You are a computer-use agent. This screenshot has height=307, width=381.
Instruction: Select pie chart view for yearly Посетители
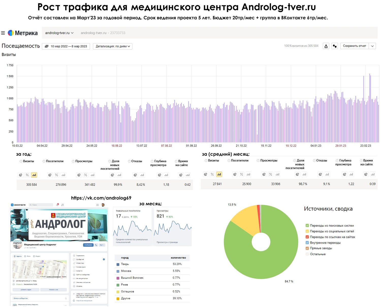(x=50, y=175)
